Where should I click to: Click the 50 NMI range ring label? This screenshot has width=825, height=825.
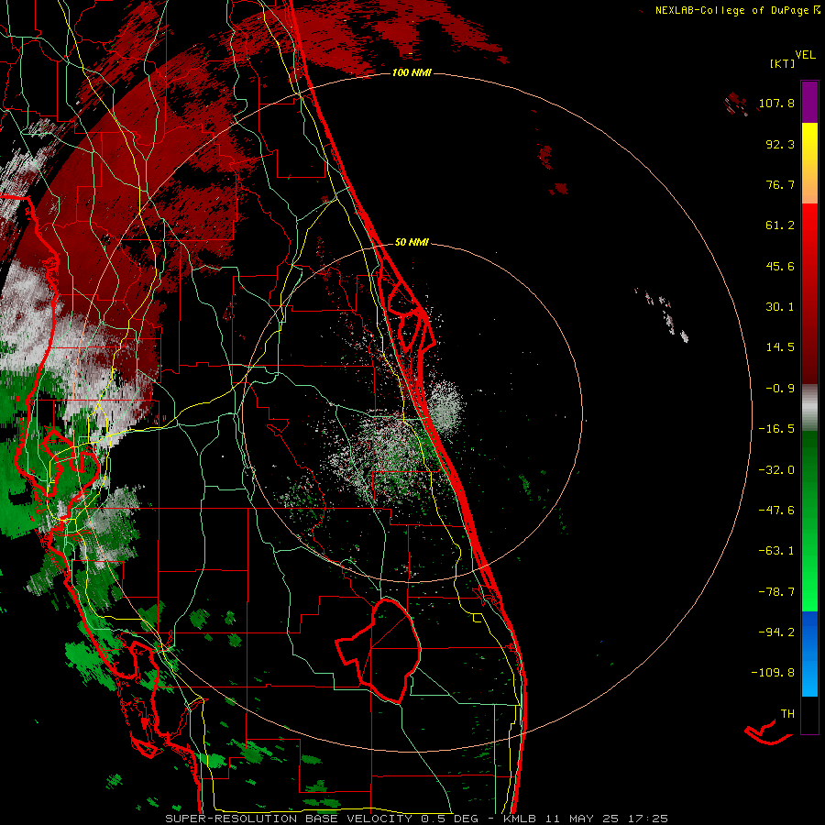click(x=412, y=242)
